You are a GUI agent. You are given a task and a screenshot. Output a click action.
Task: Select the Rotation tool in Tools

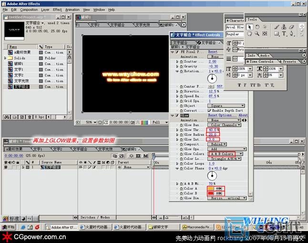click(257, 27)
